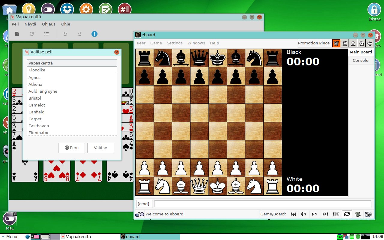Click the undo move arrow in Vapaakenttä
The image size is (384, 240).
click(65, 34)
